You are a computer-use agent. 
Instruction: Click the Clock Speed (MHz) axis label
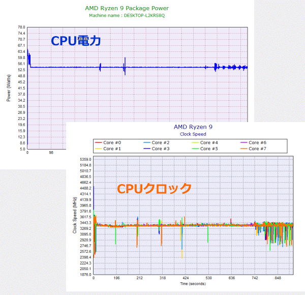(75, 215)
